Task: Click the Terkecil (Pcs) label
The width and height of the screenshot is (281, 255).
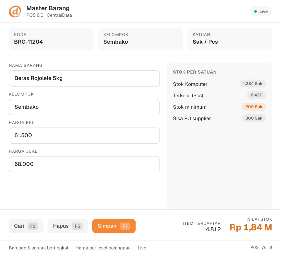Action: click(x=188, y=96)
